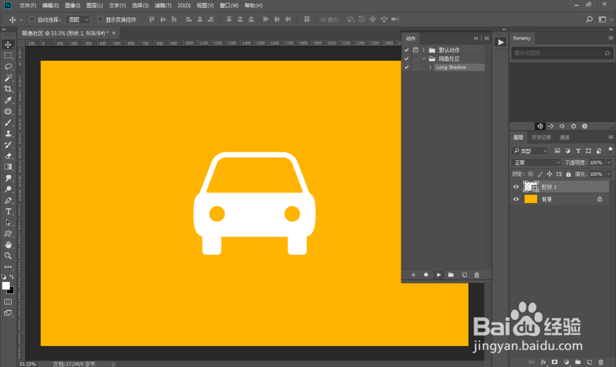The image size is (616, 367).
Task: Toggle the 陌鱼社区 action set checkmark
Action: (x=407, y=58)
